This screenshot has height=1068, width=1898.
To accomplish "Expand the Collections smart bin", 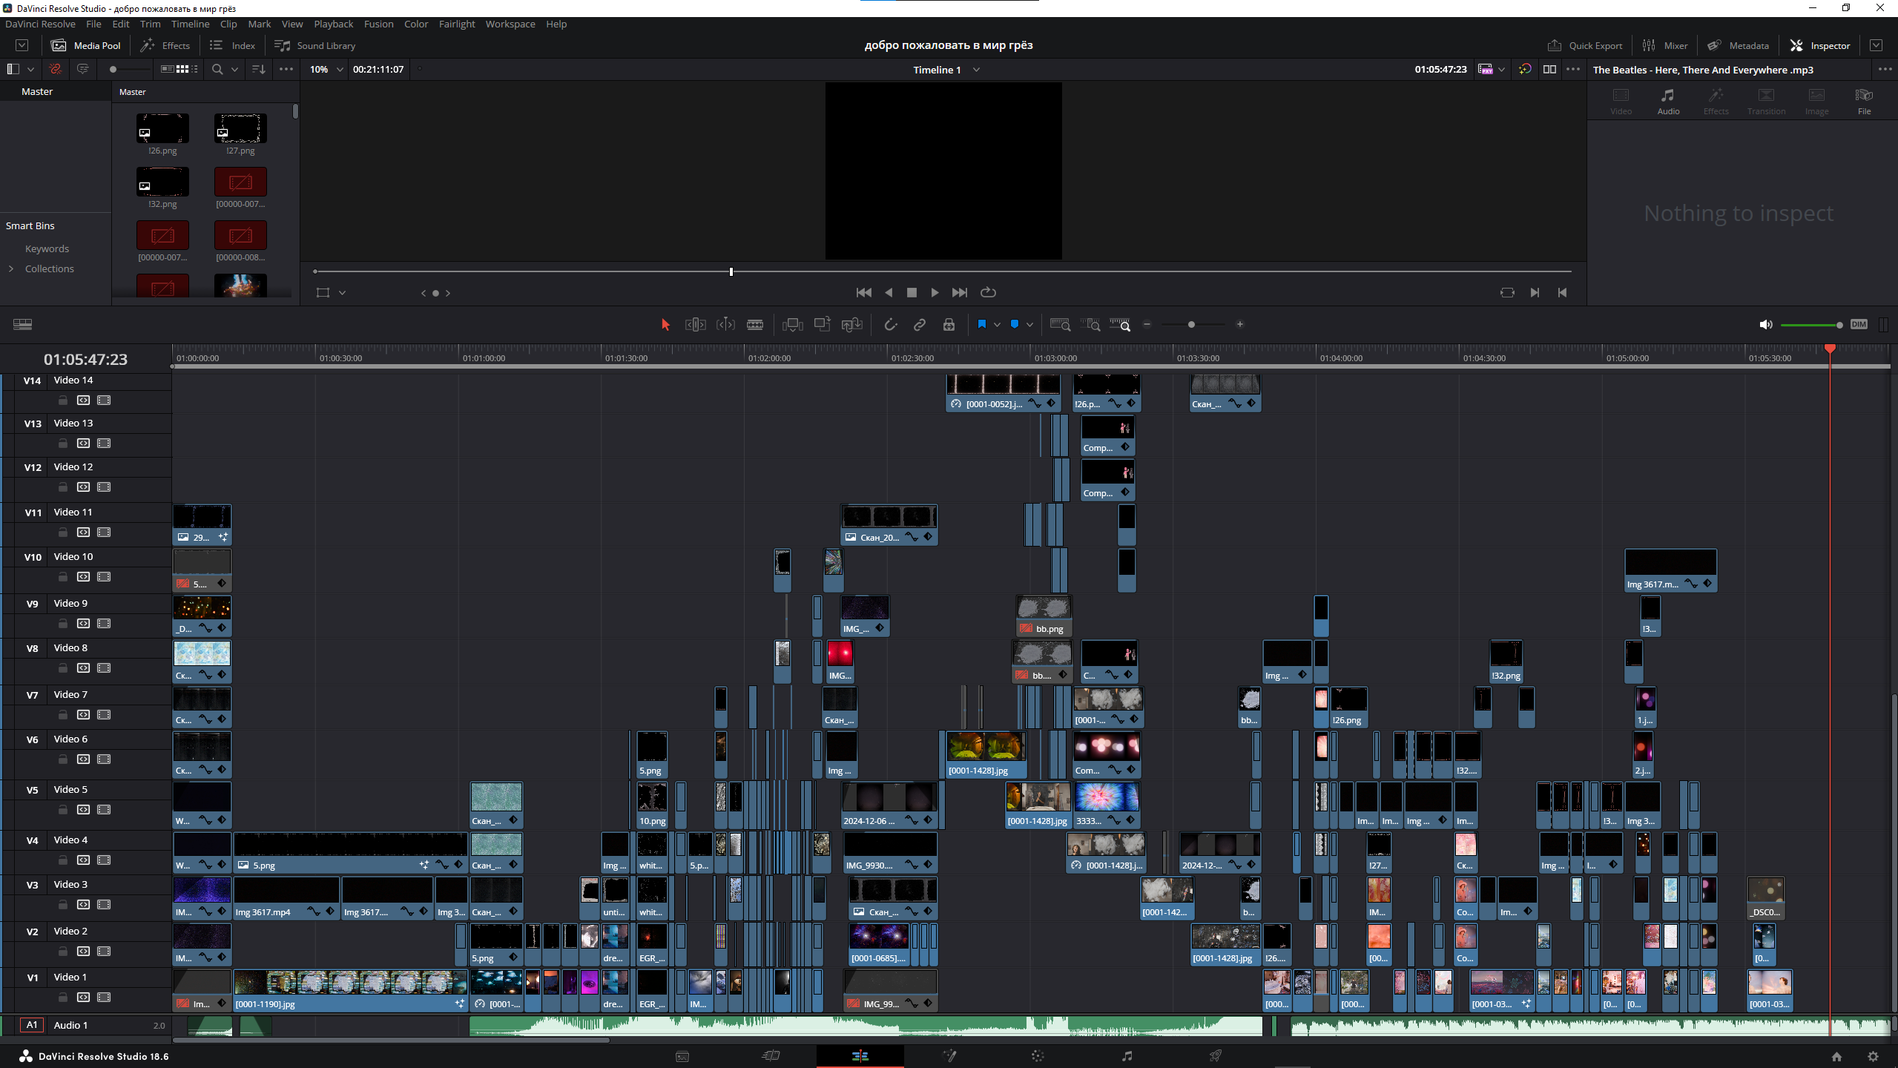I will pyautogui.click(x=11, y=269).
